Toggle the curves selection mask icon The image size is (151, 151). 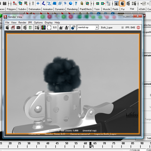(x=49, y=4)
